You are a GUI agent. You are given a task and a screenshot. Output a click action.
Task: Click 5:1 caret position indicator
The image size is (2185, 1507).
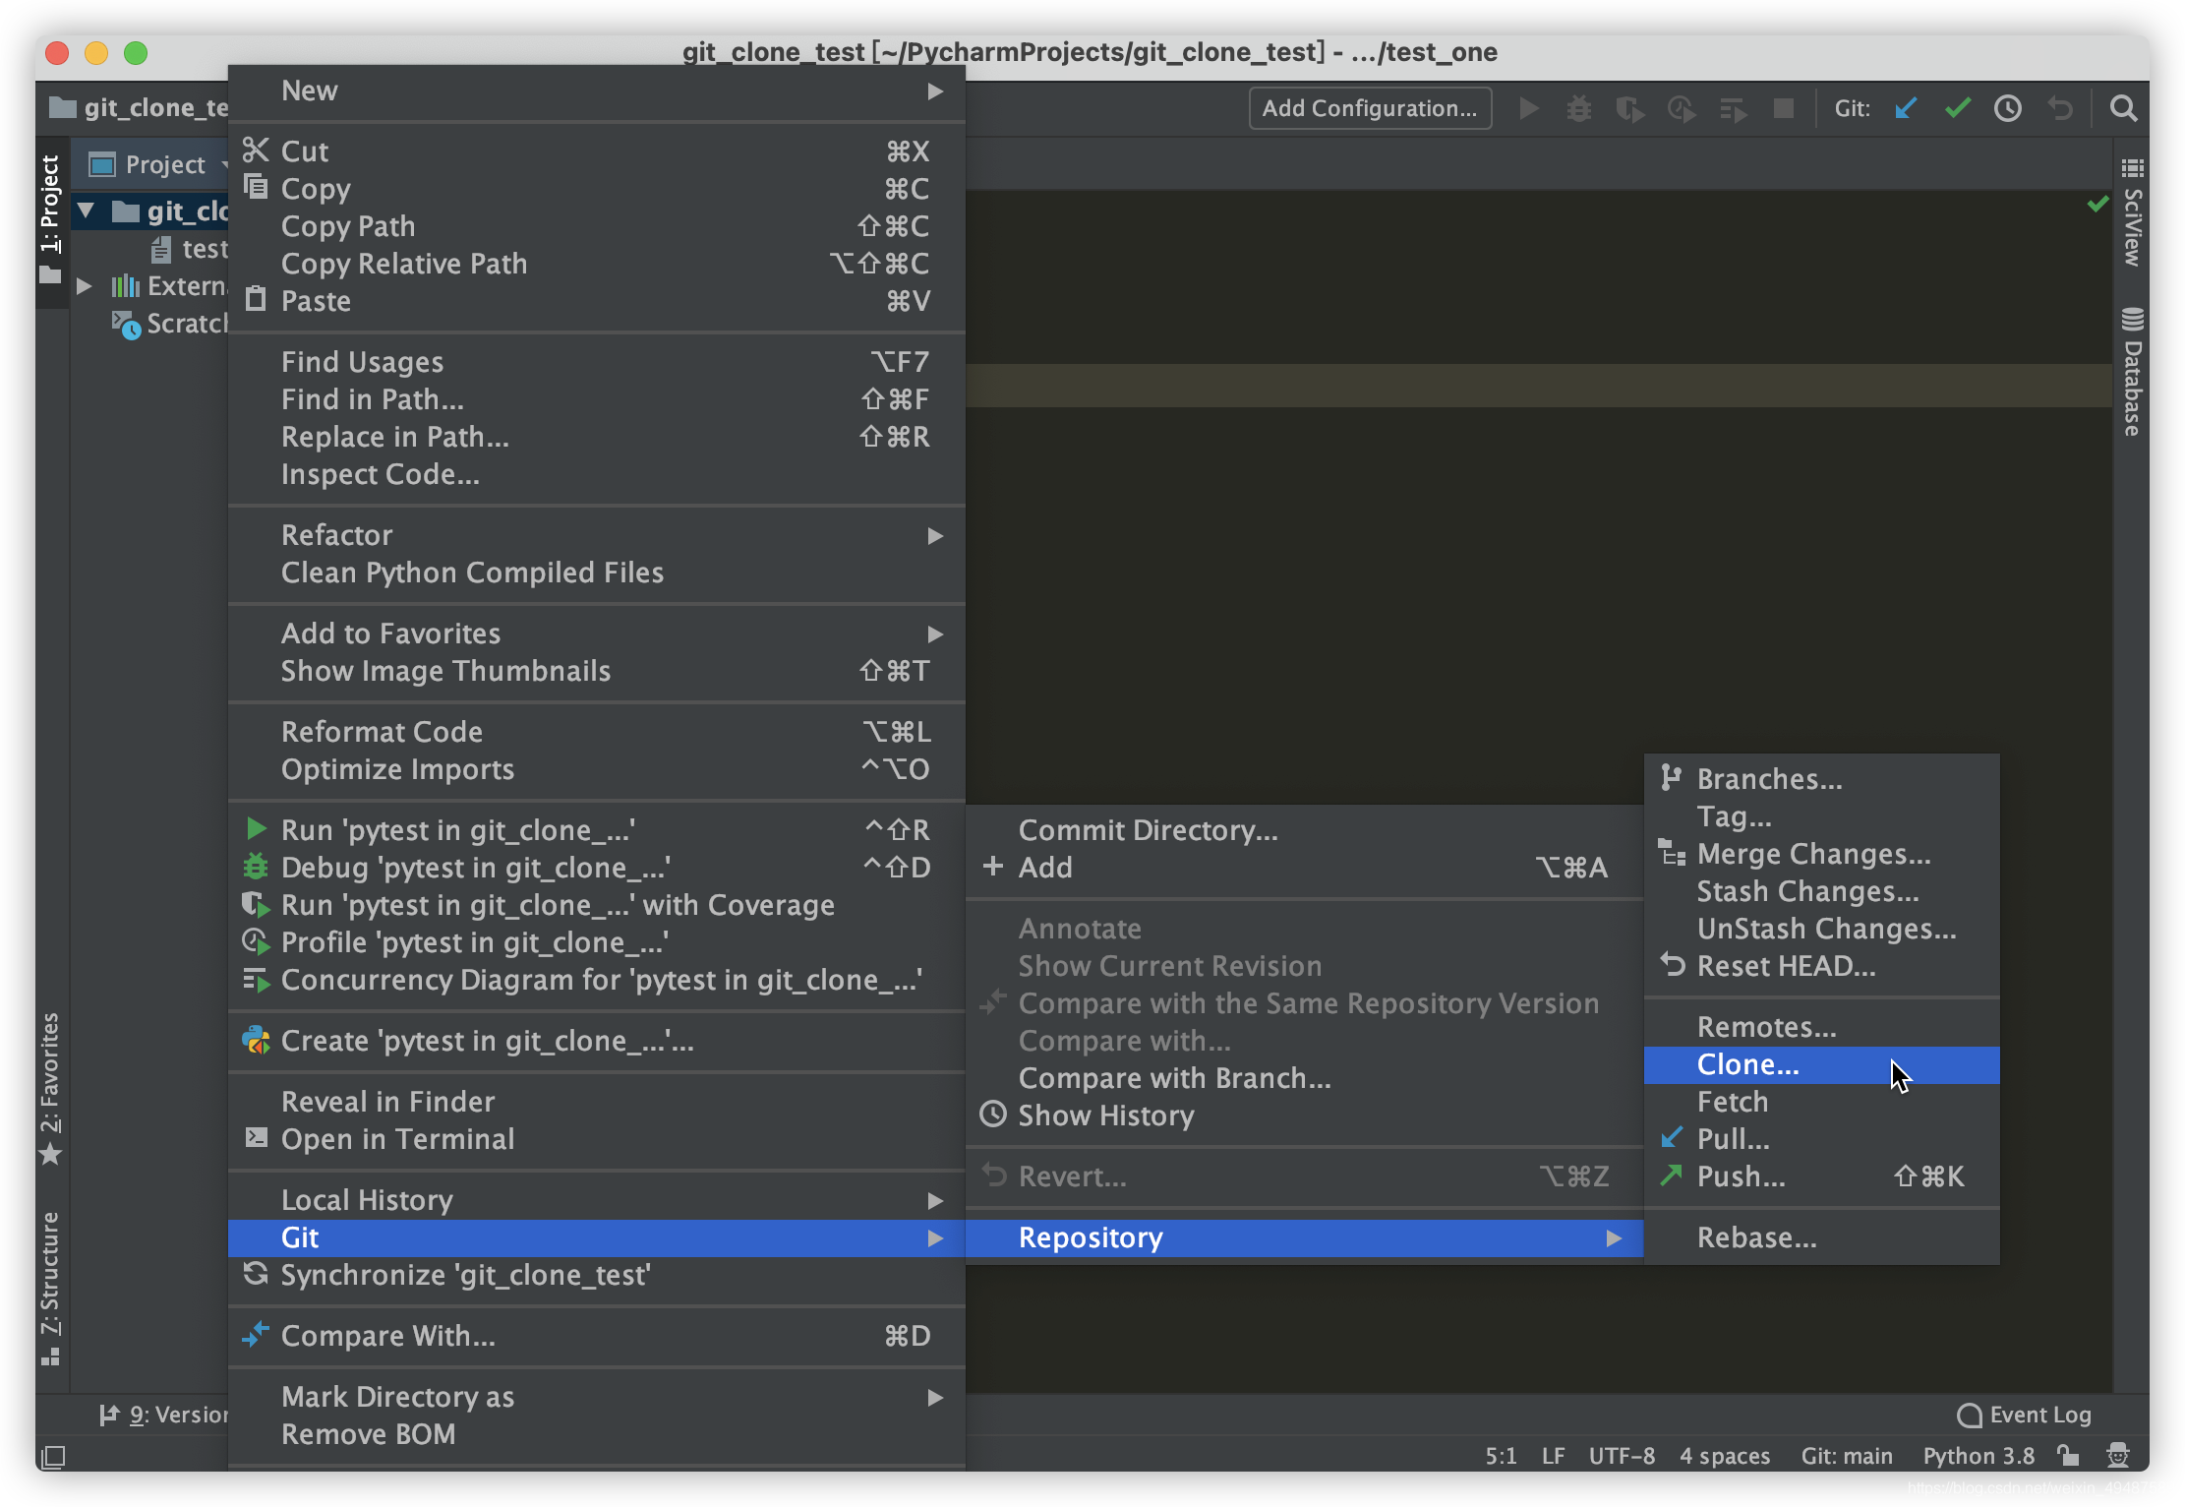(x=1501, y=1456)
